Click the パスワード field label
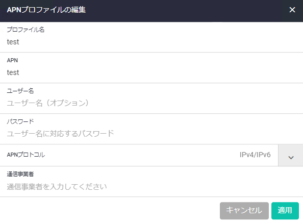Image resolution: width=303 pixels, height=224 pixels. tap(20, 121)
